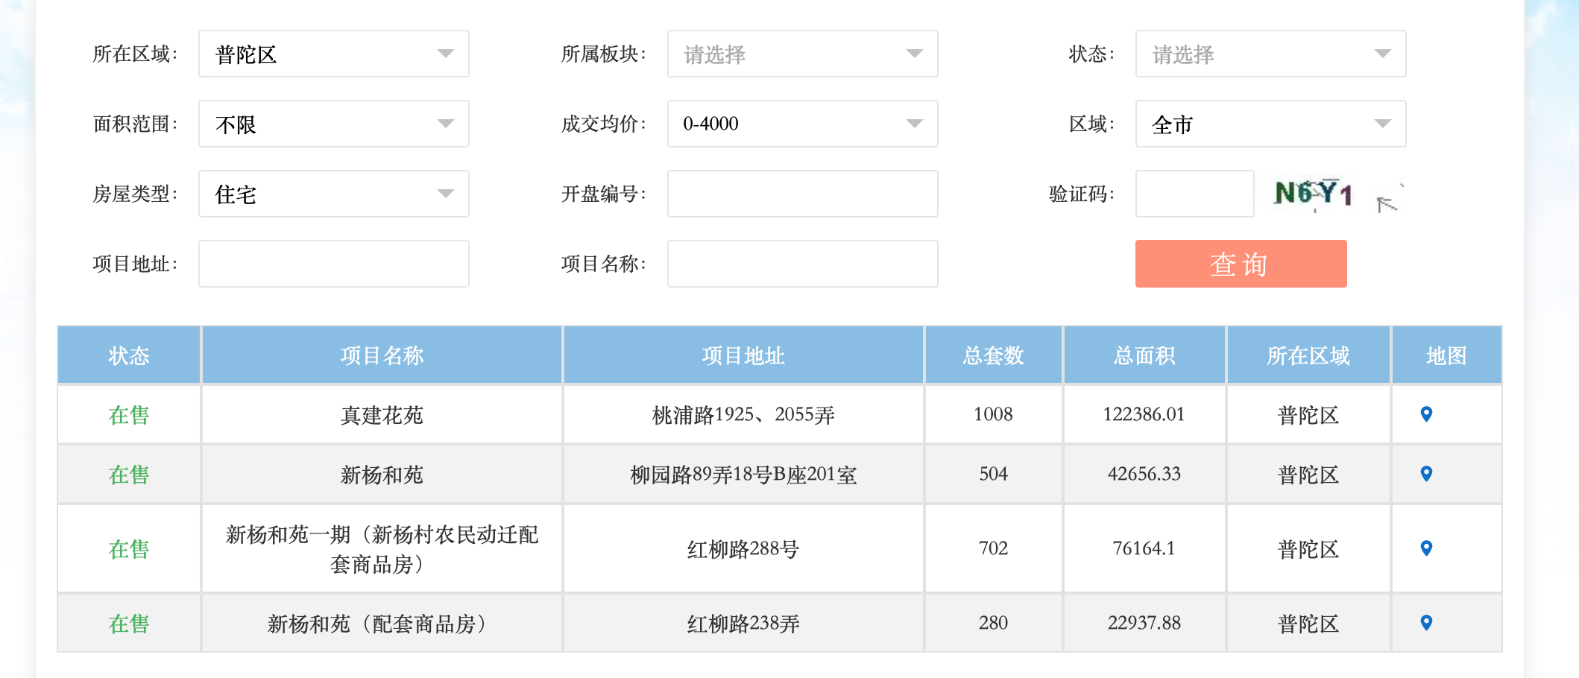The width and height of the screenshot is (1579, 678).
Task: Expand 面积范围 dropdown set to 不限
Action: pos(333,124)
